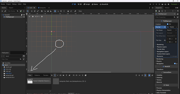Viewport: 180px width, 94px height.
Task: Toggle Smart Snap in canvas toolbar
Action: 58,11
